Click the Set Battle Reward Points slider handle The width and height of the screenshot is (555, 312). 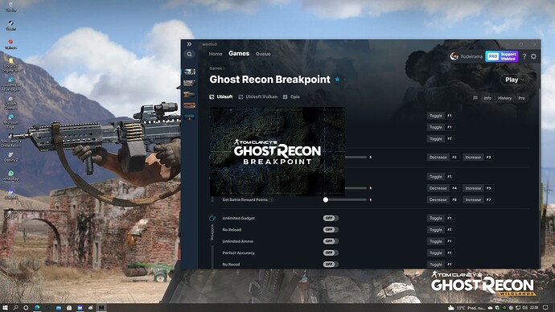(326, 200)
